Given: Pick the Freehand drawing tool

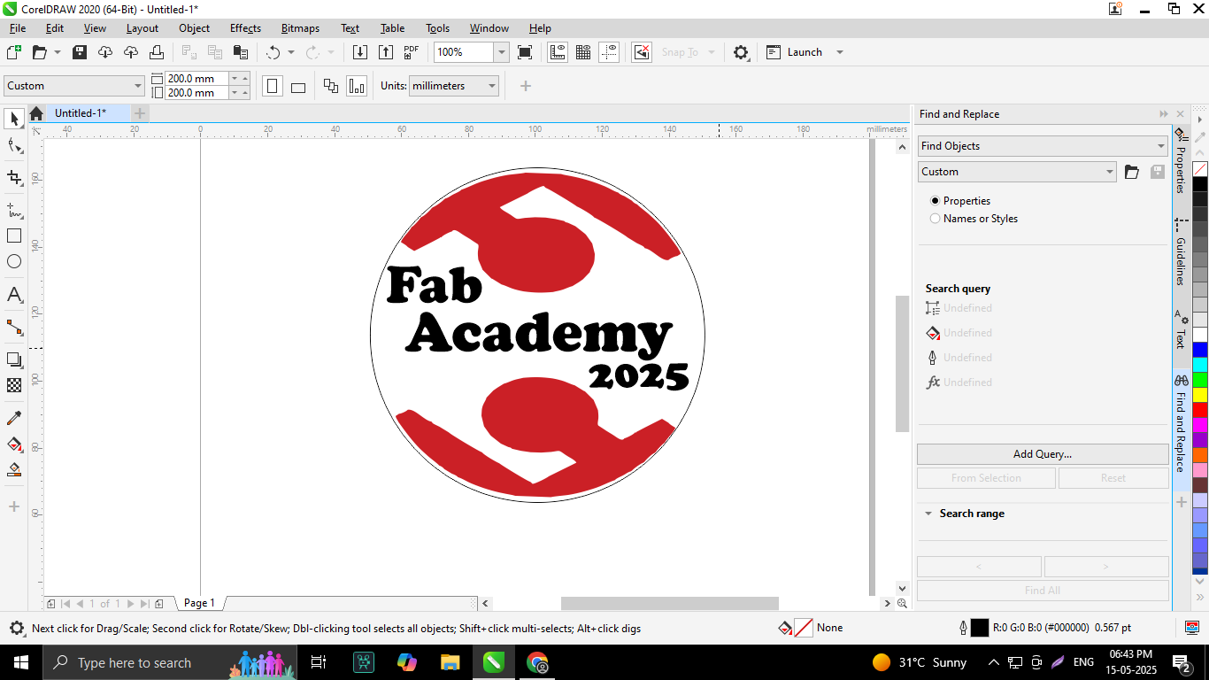Looking at the screenshot, I should pyautogui.click(x=14, y=210).
